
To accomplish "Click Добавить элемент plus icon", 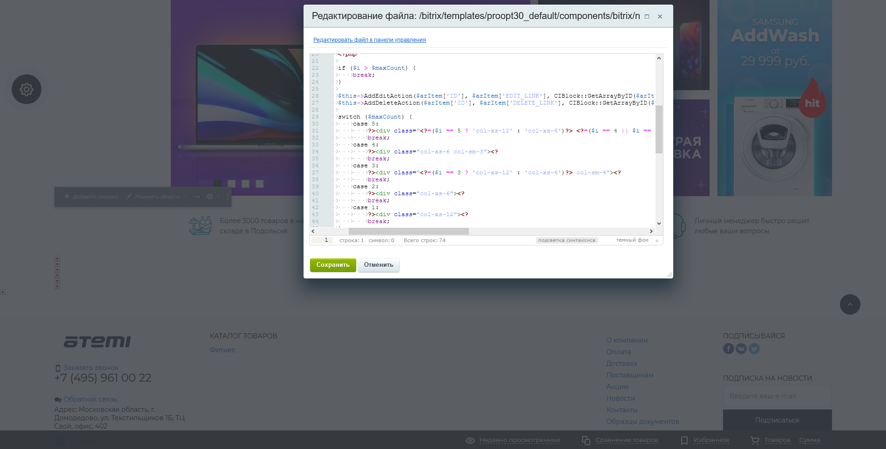I will click(x=67, y=197).
